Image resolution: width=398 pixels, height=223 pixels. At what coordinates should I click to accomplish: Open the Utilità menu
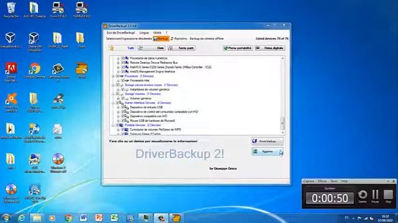pyautogui.click(x=157, y=33)
